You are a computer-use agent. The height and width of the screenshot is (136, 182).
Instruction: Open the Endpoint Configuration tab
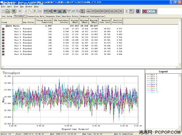[92, 16]
